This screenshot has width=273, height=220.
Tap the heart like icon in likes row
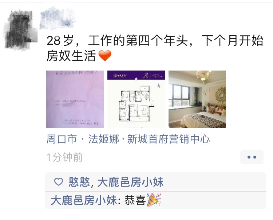click(x=59, y=182)
